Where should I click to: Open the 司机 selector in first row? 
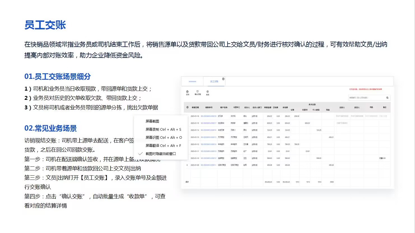tap(371, 116)
